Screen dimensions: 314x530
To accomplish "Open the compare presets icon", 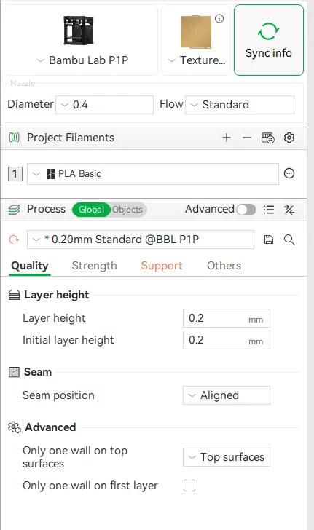I will pyautogui.click(x=289, y=210).
